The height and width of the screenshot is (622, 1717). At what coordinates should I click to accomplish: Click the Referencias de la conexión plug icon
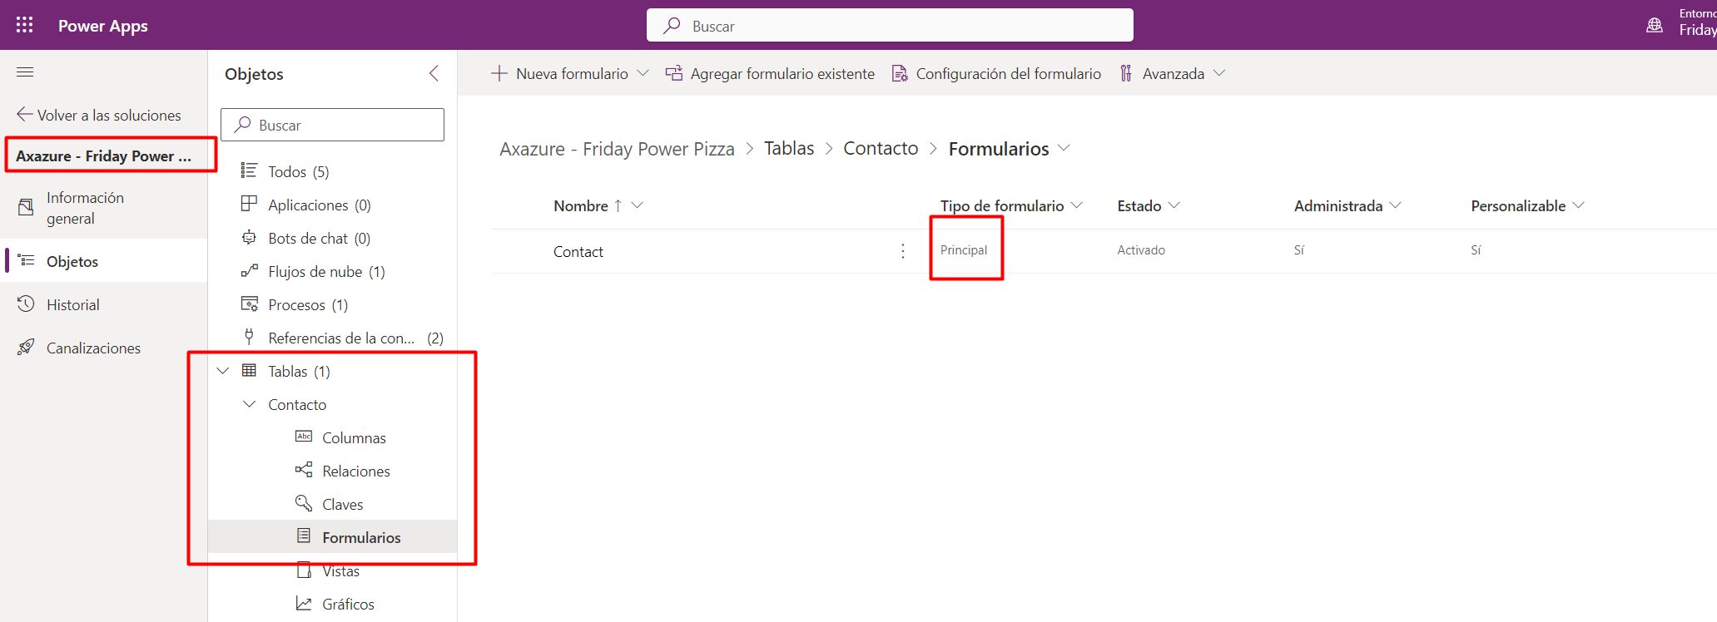(249, 337)
